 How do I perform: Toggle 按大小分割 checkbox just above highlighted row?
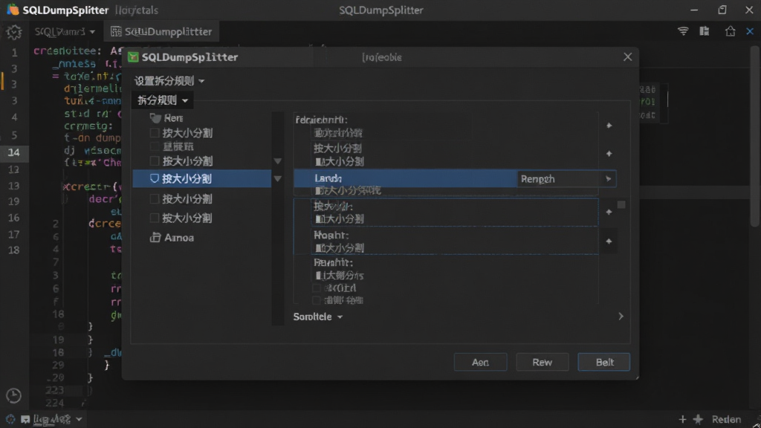155,160
